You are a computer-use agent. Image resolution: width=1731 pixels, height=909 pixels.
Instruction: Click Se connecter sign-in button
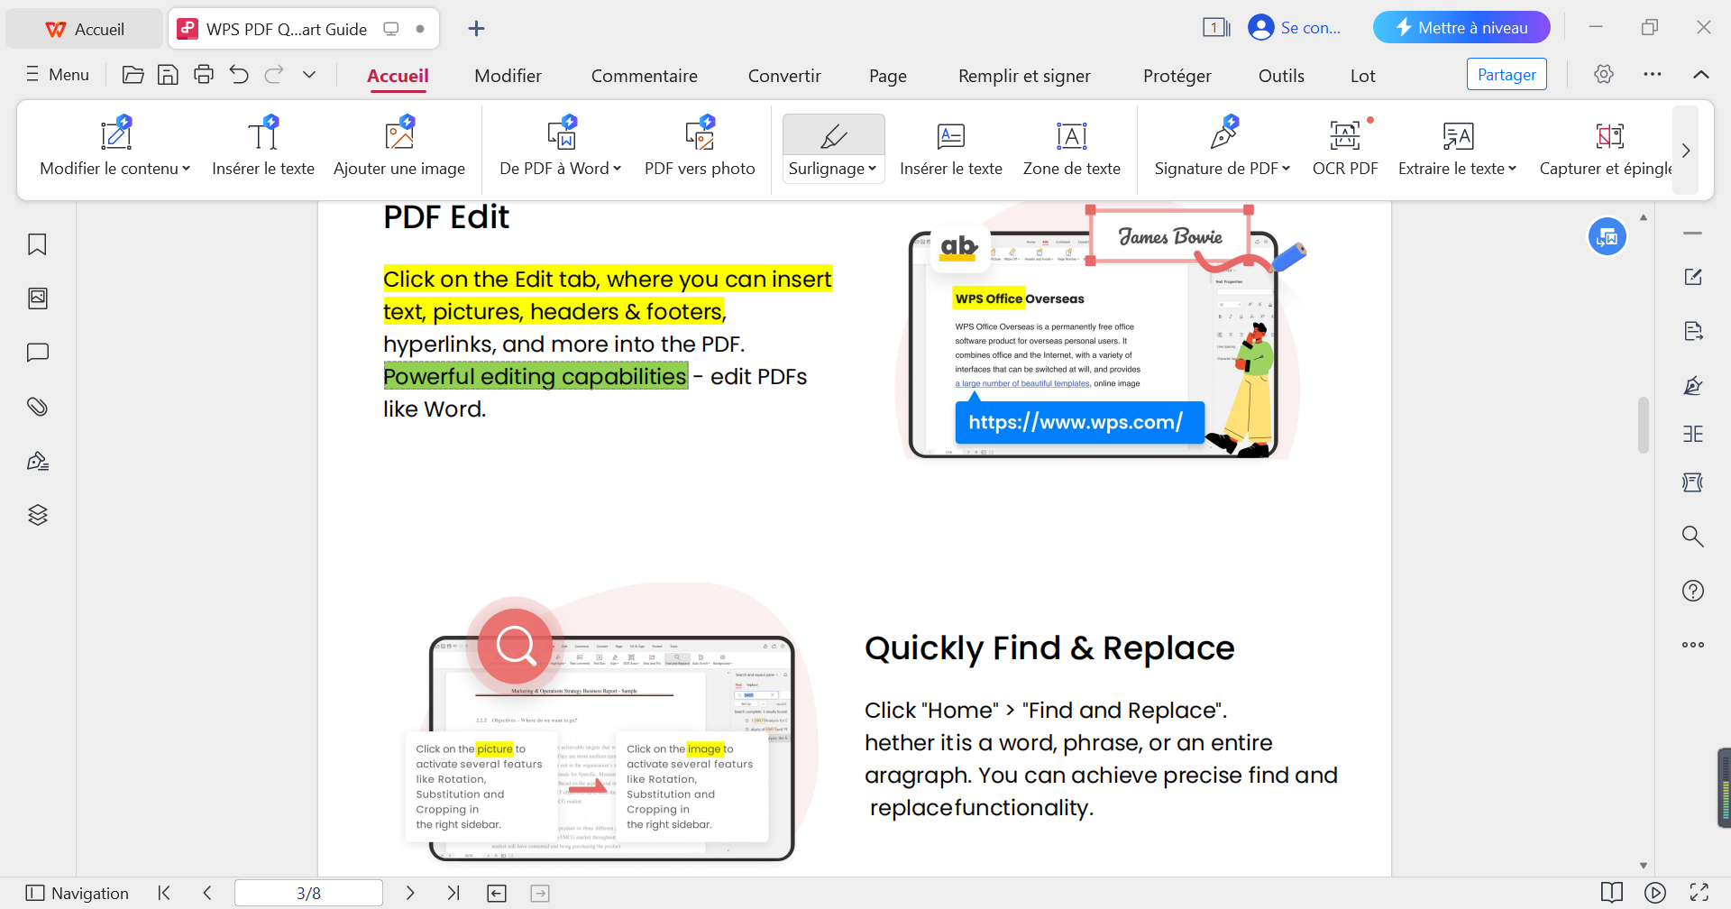pyautogui.click(x=1296, y=28)
